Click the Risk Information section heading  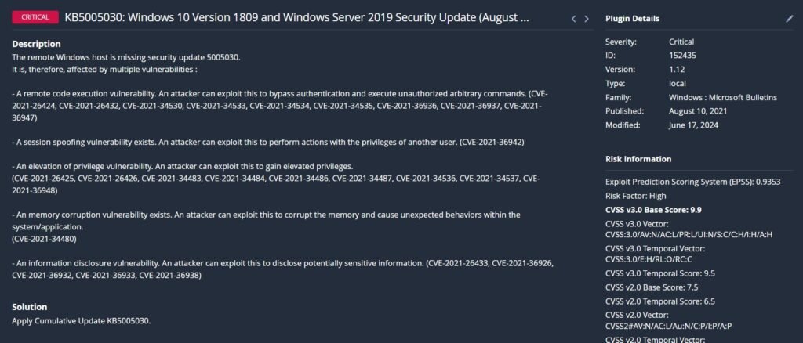[x=638, y=159]
